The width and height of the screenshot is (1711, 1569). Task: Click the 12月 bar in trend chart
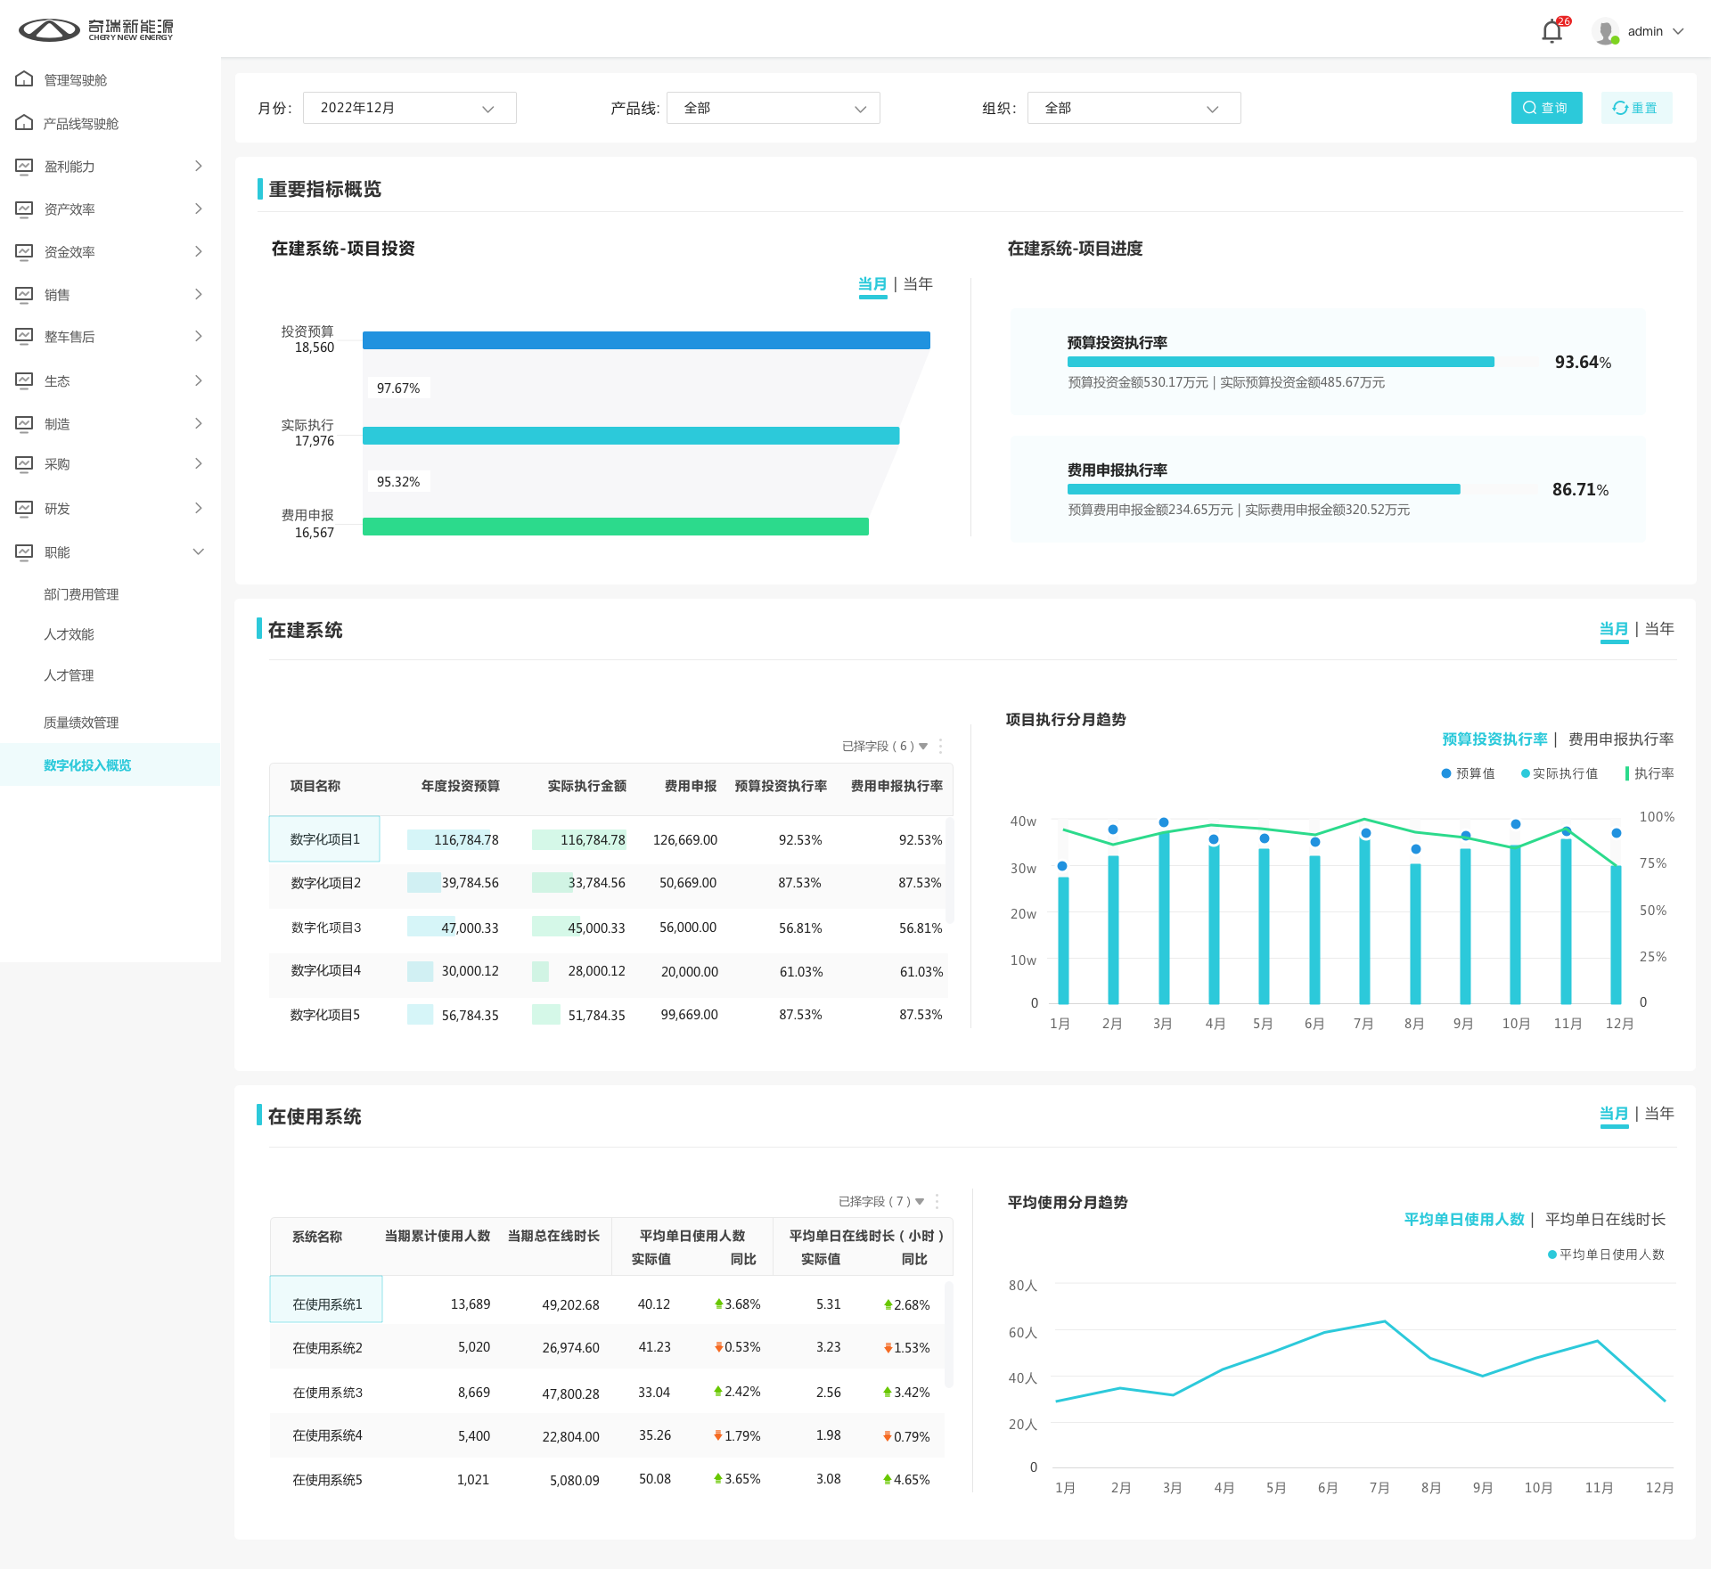click(x=1616, y=935)
